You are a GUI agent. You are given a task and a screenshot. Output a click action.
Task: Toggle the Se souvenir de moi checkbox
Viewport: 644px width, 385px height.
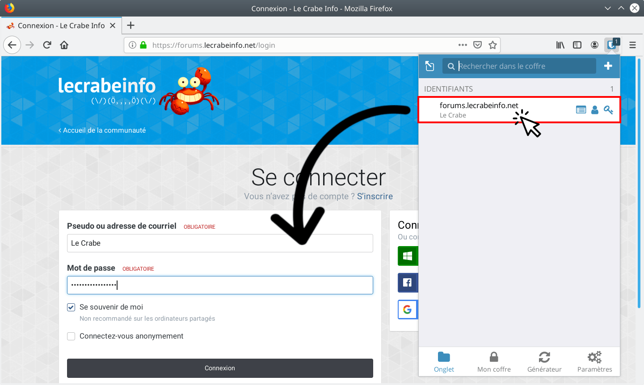[71, 307]
